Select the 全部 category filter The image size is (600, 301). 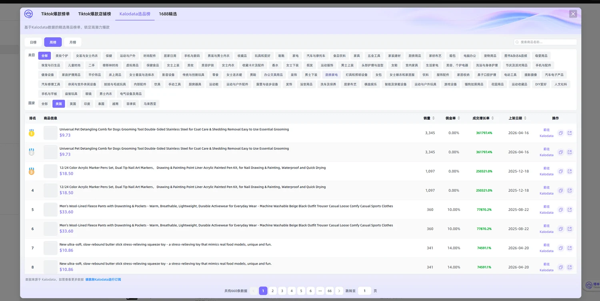(x=44, y=56)
